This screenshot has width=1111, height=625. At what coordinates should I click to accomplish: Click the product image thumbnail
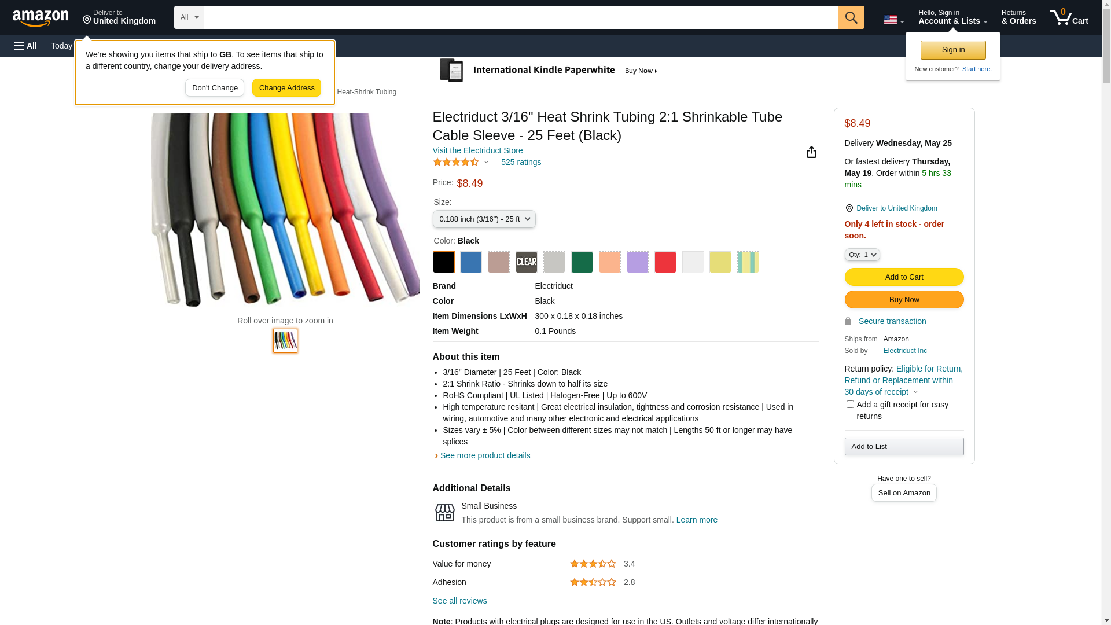[285, 341]
